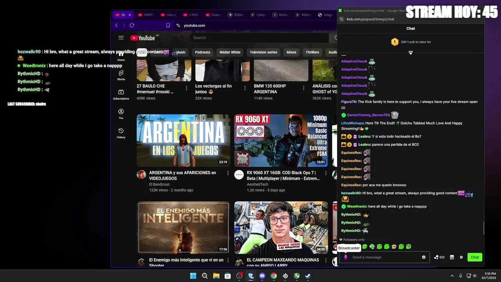The image size is (501, 282).
Task: Select the Television series filter chip
Action: tap(263, 52)
